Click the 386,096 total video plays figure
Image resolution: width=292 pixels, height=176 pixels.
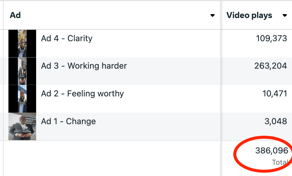(x=272, y=151)
